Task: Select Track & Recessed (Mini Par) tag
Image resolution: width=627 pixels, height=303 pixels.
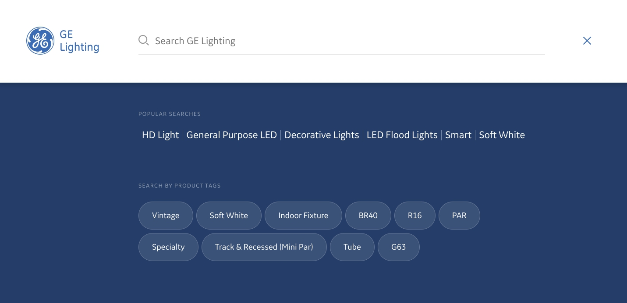Action: (x=264, y=247)
